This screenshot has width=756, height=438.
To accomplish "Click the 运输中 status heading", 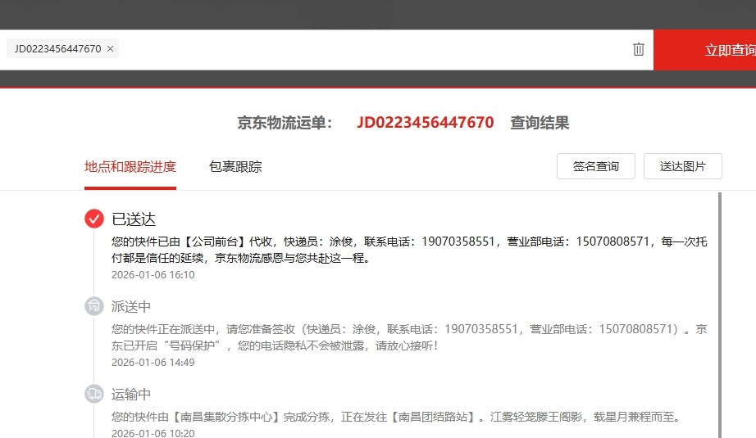I will click(x=131, y=395).
